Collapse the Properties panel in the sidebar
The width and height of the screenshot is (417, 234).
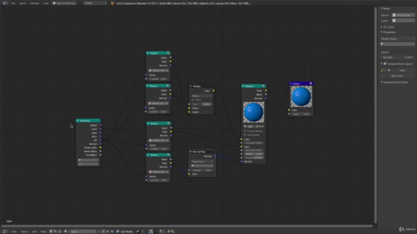point(382,32)
